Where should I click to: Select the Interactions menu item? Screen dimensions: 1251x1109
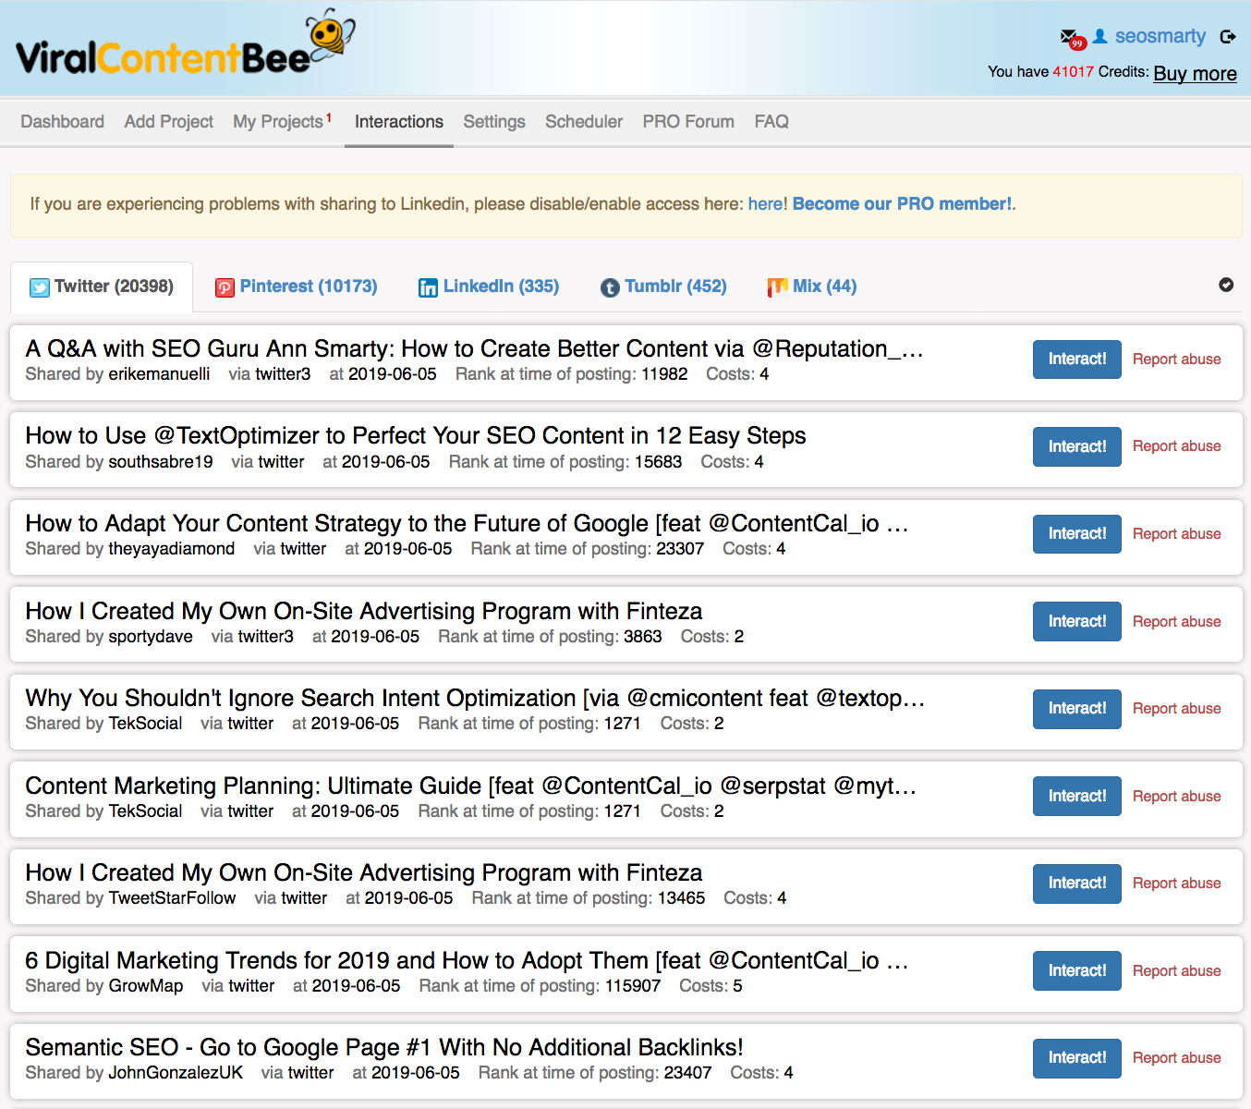tap(399, 121)
